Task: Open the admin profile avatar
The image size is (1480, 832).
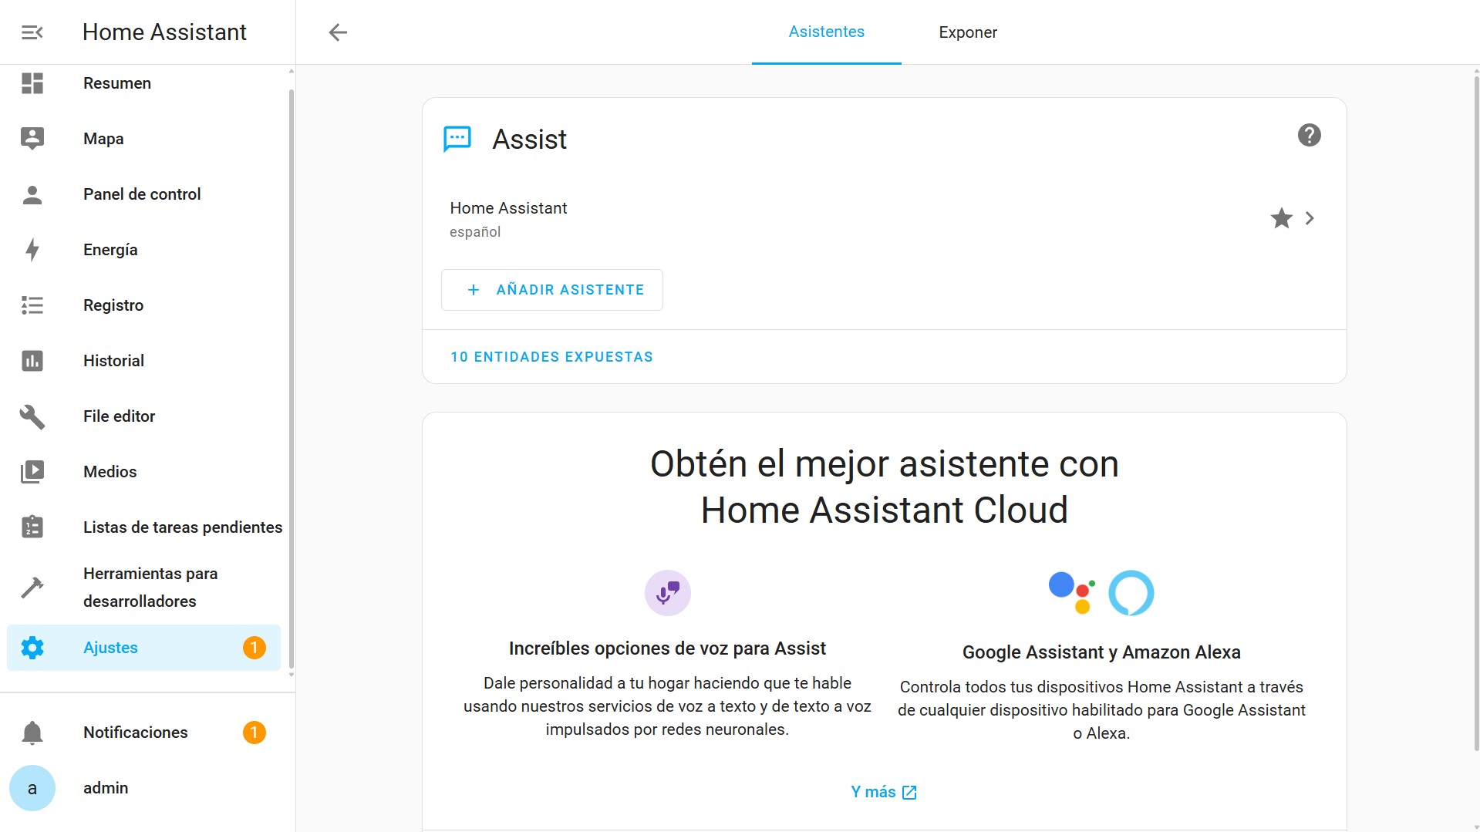Action: [32, 787]
